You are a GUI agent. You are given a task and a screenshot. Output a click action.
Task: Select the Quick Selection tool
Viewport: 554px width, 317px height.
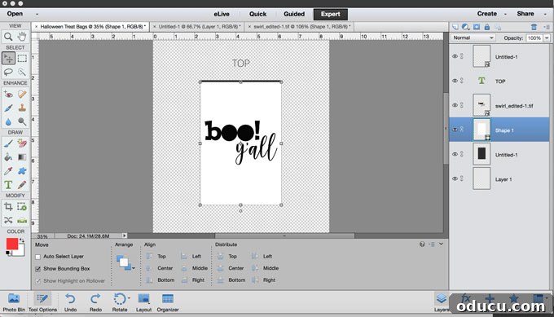point(22,72)
